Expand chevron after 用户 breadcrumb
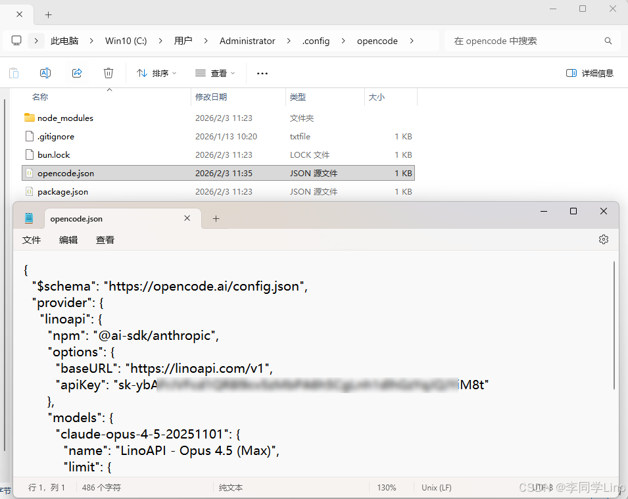628x499 pixels. (x=206, y=41)
